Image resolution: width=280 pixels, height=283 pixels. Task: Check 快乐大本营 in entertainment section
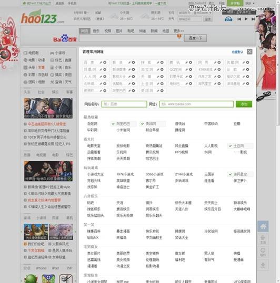click(x=183, y=203)
